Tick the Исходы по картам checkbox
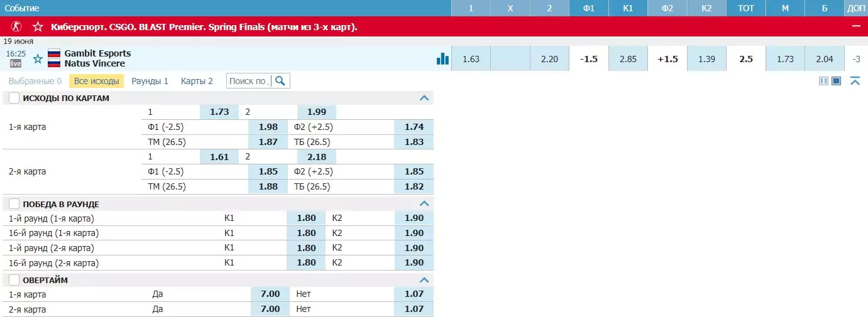868x317 pixels. pos(14,98)
